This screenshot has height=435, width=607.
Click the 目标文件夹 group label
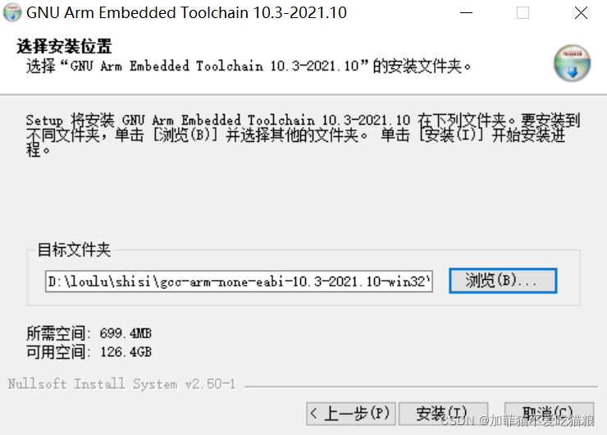point(74,250)
